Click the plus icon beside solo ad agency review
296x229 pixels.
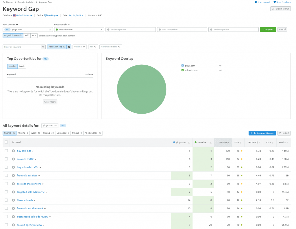pyautogui.click(x=13, y=225)
